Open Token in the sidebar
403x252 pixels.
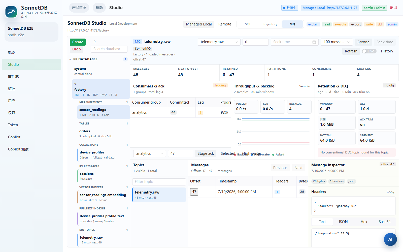pyautogui.click(x=31, y=125)
